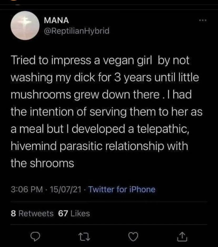This screenshot has height=247, width=218.
Task: View the 67 Likes list
Action: (74, 213)
